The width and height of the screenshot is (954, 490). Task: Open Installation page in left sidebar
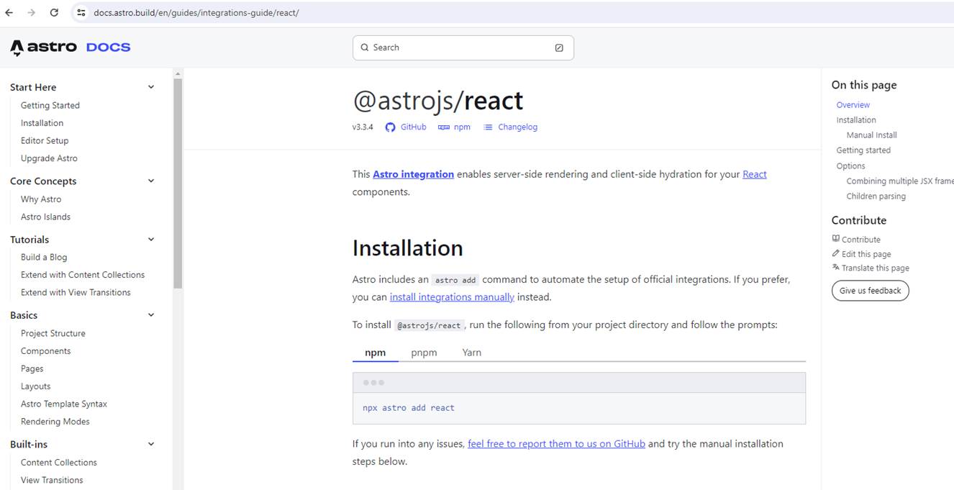pos(42,123)
